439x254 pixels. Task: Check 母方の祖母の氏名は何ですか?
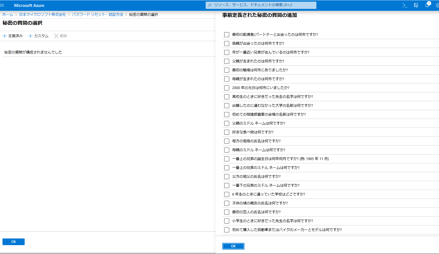(227, 141)
